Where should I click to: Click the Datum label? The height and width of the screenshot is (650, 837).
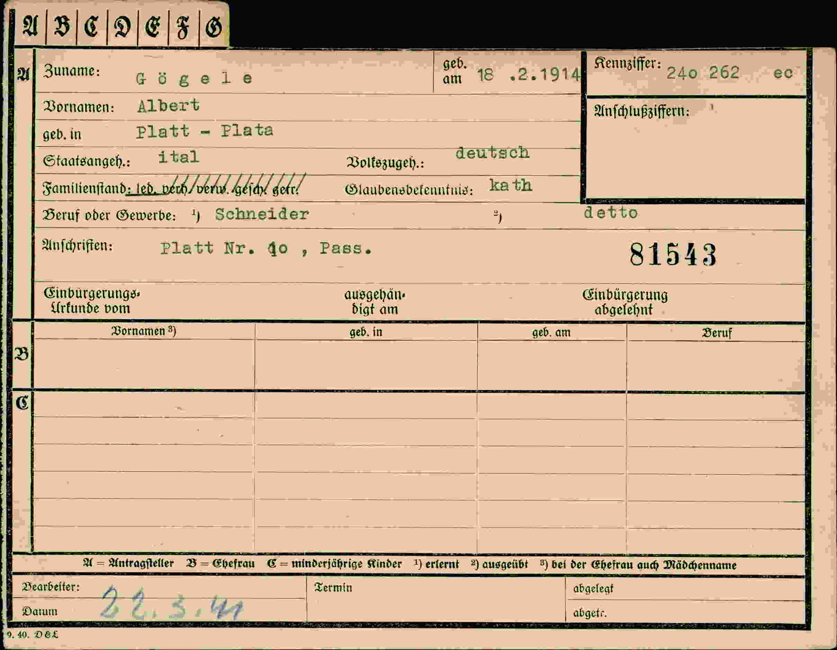click(x=40, y=611)
